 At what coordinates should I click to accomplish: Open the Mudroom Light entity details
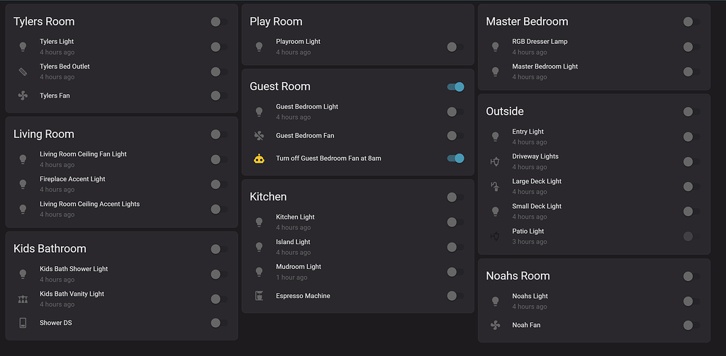click(298, 267)
